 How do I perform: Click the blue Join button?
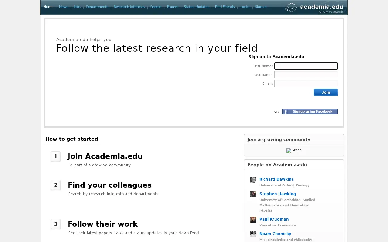(326, 92)
